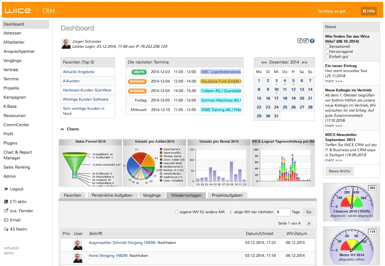Switch to the Persönliche Aufgaben tab

point(112,195)
